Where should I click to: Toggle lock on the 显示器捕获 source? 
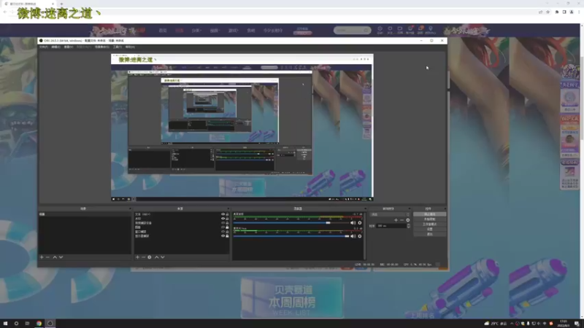click(x=227, y=235)
